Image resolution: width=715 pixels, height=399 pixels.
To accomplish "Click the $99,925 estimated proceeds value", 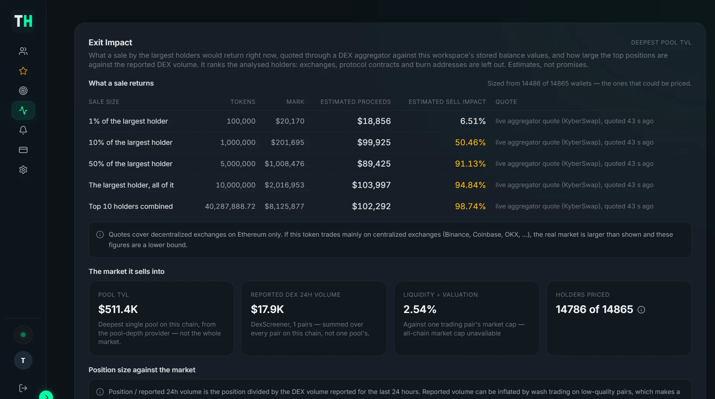I will coord(374,143).
